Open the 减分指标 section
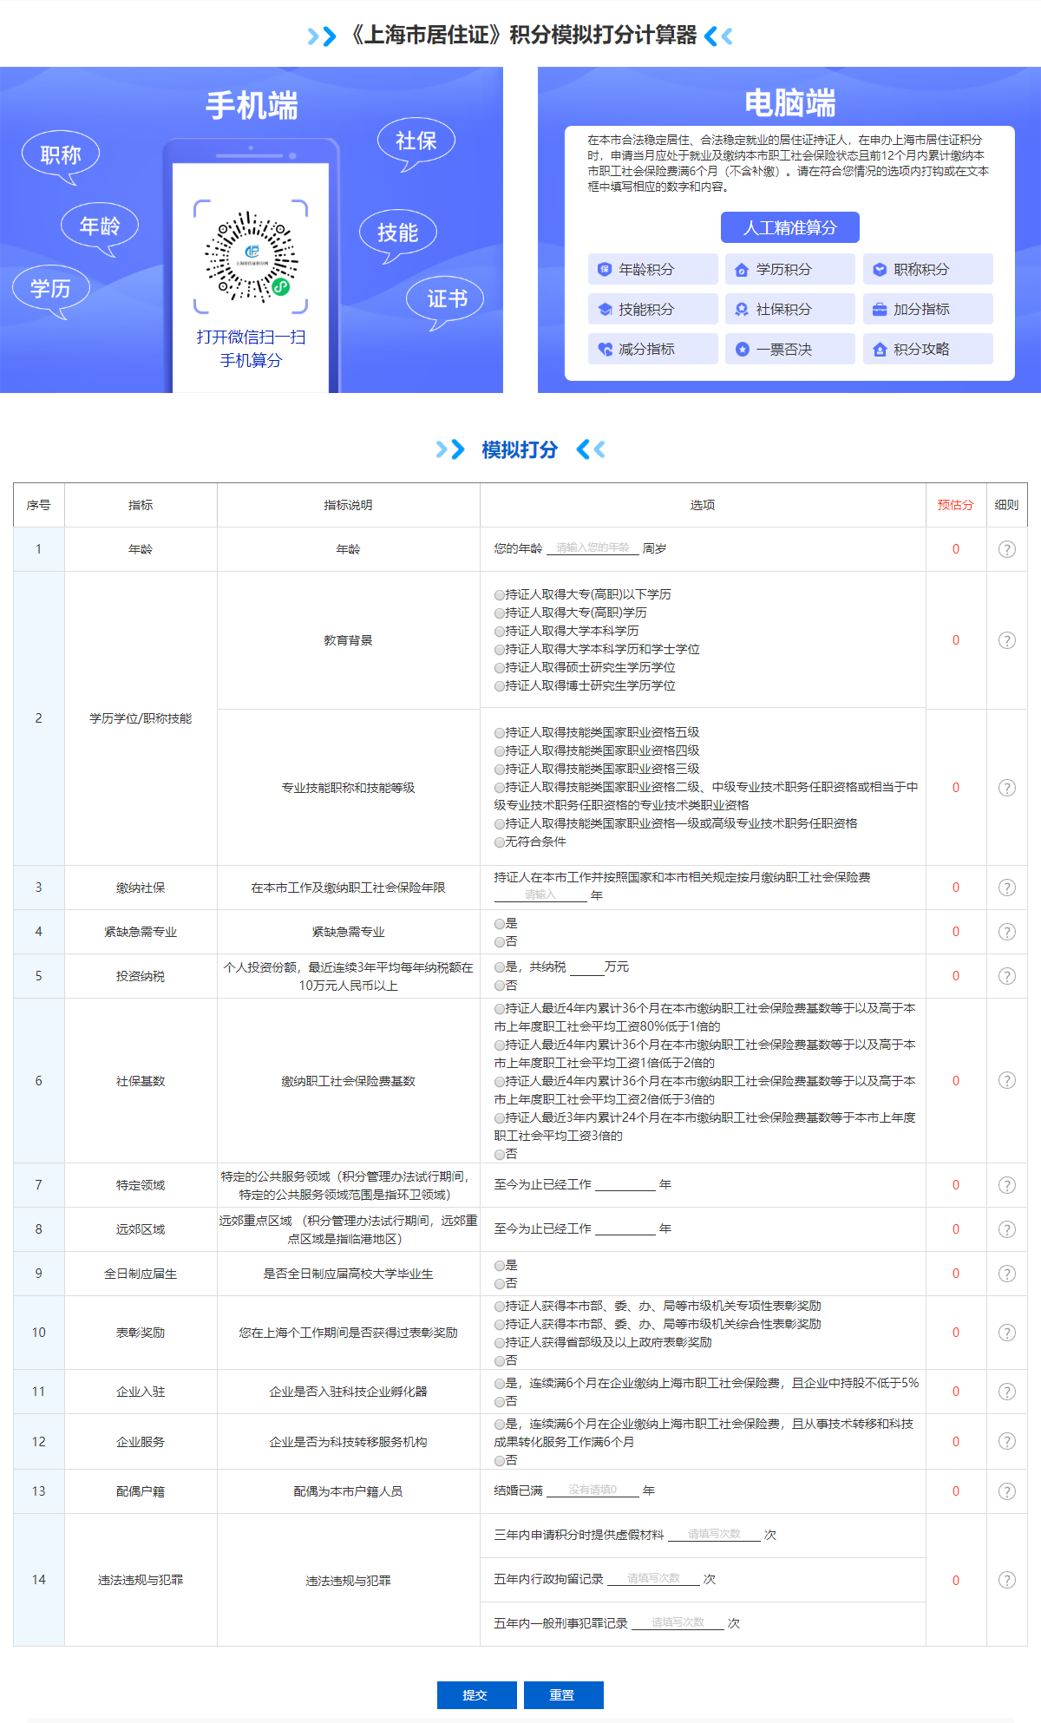 (x=653, y=349)
